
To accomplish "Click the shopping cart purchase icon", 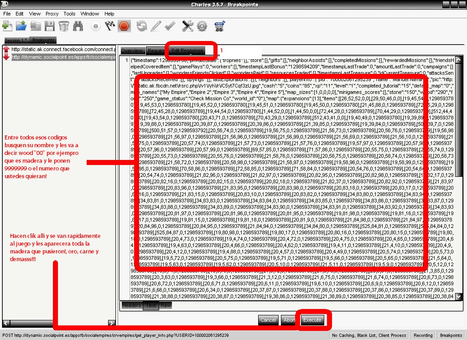I will tap(219, 26).
